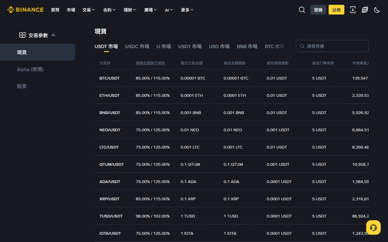Click the 交易對 column header

(x=105, y=63)
